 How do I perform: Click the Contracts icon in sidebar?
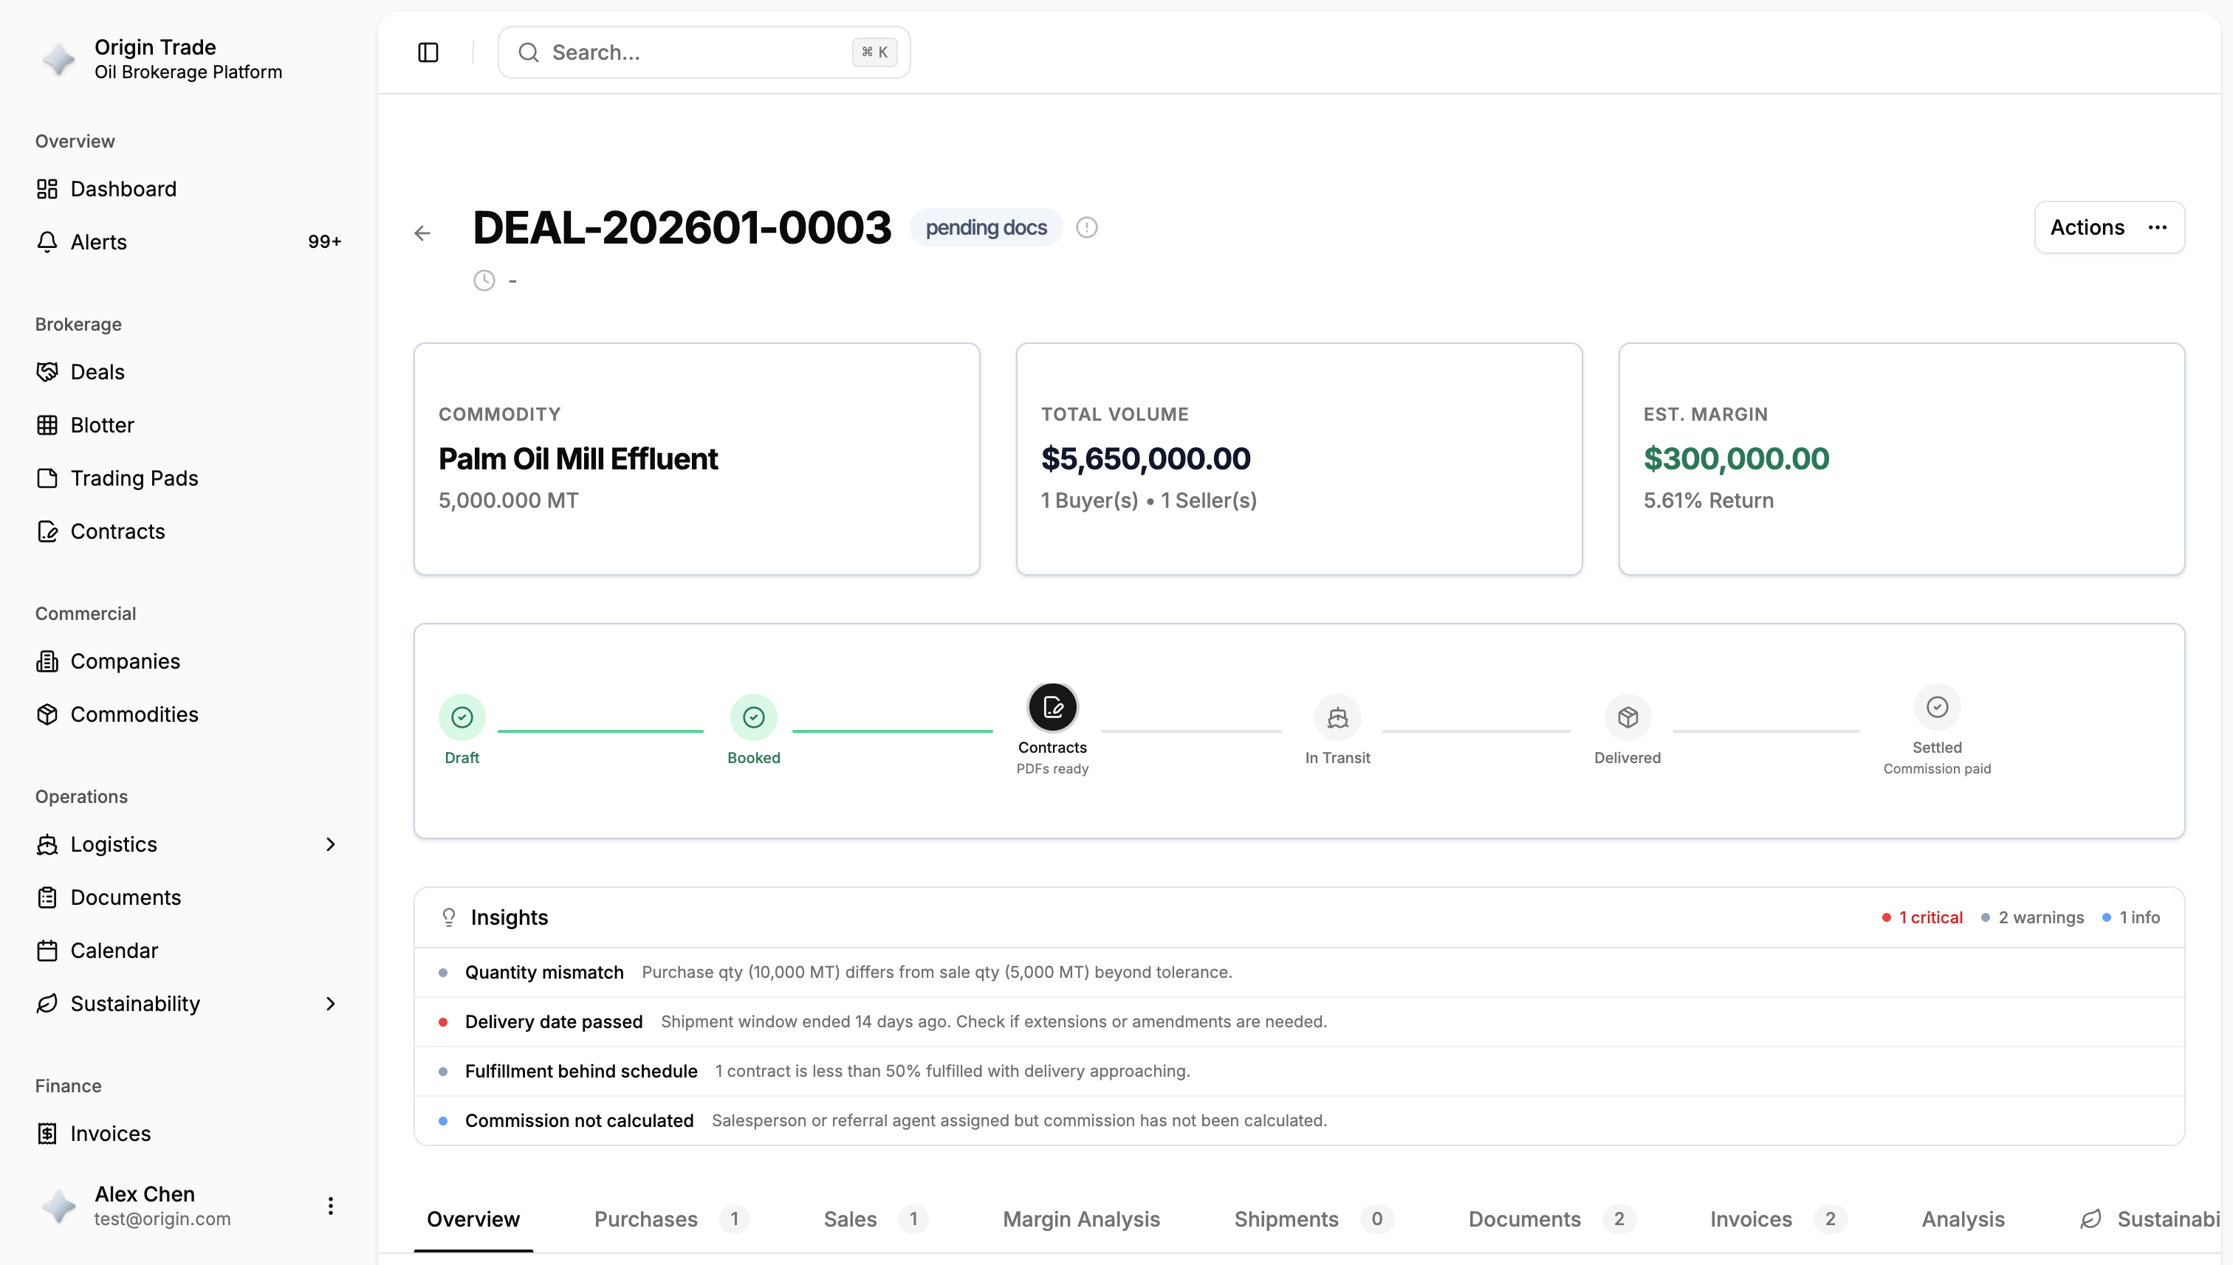[48, 531]
